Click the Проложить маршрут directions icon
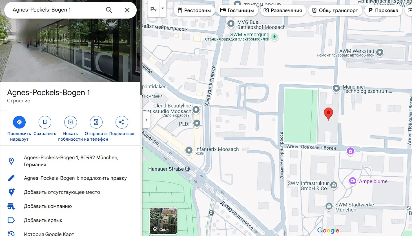 tap(19, 122)
